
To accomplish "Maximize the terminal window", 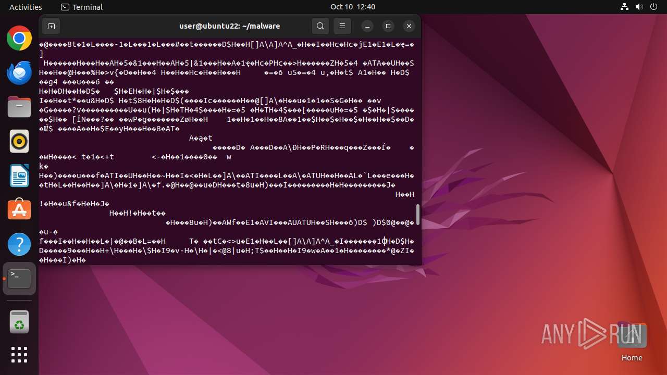I will click(388, 26).
